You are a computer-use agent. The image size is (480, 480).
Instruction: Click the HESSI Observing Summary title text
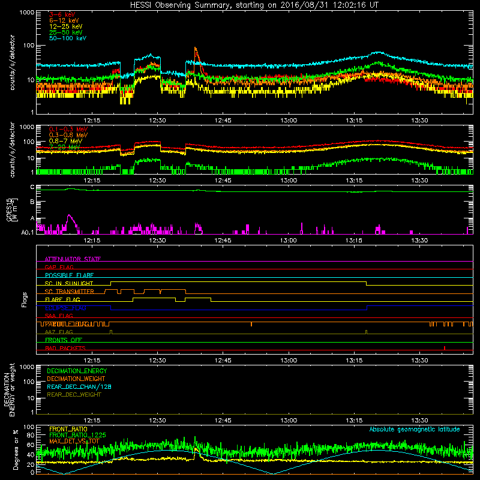coord(254,5)
